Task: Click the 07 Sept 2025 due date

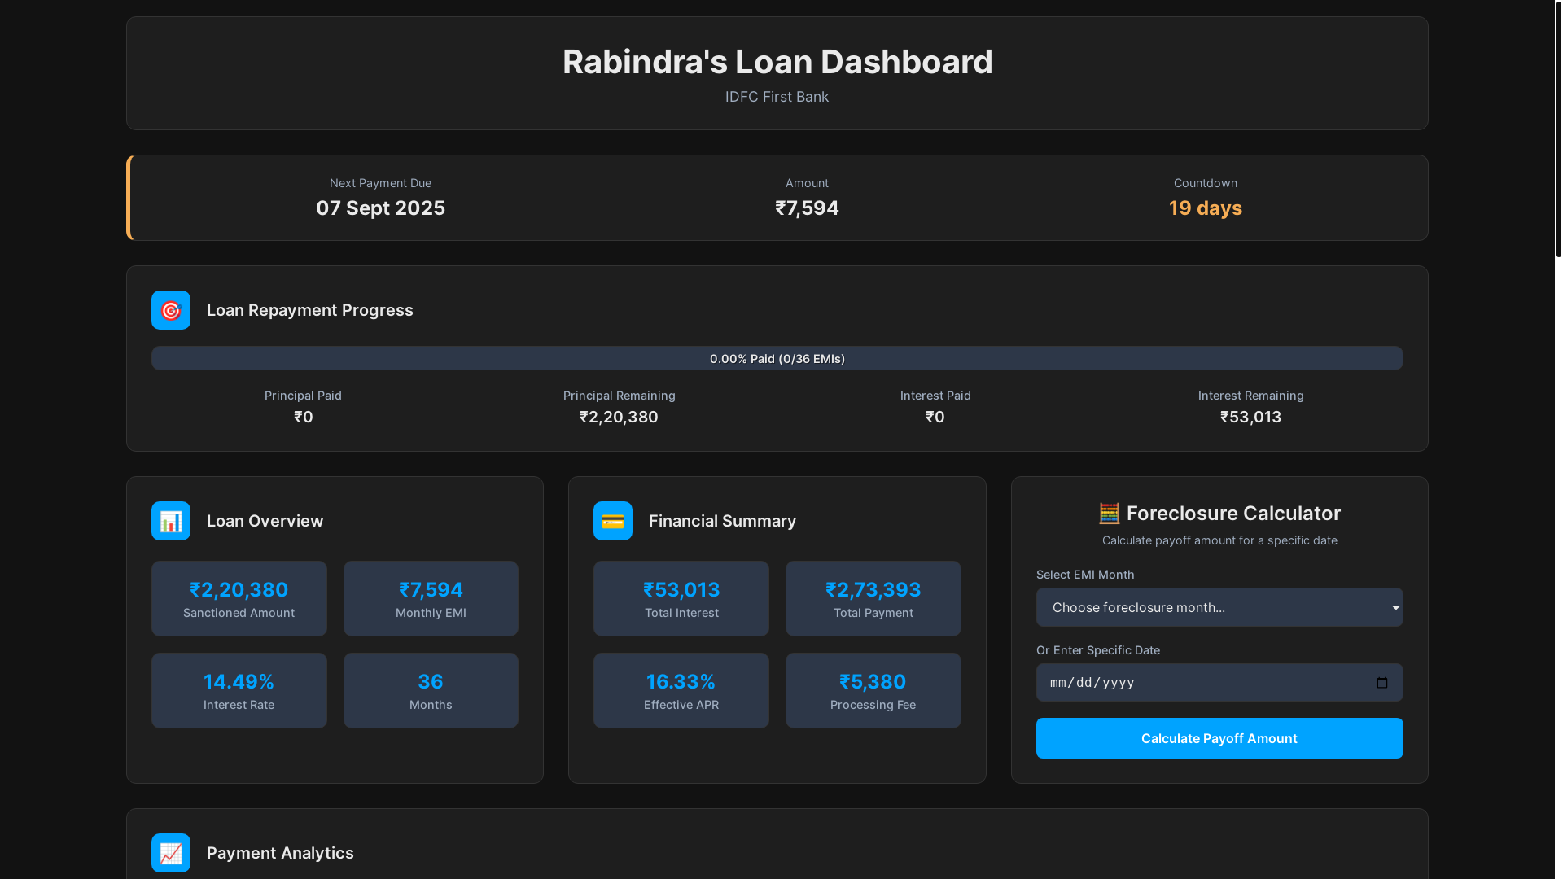Action: pos(381,208)
